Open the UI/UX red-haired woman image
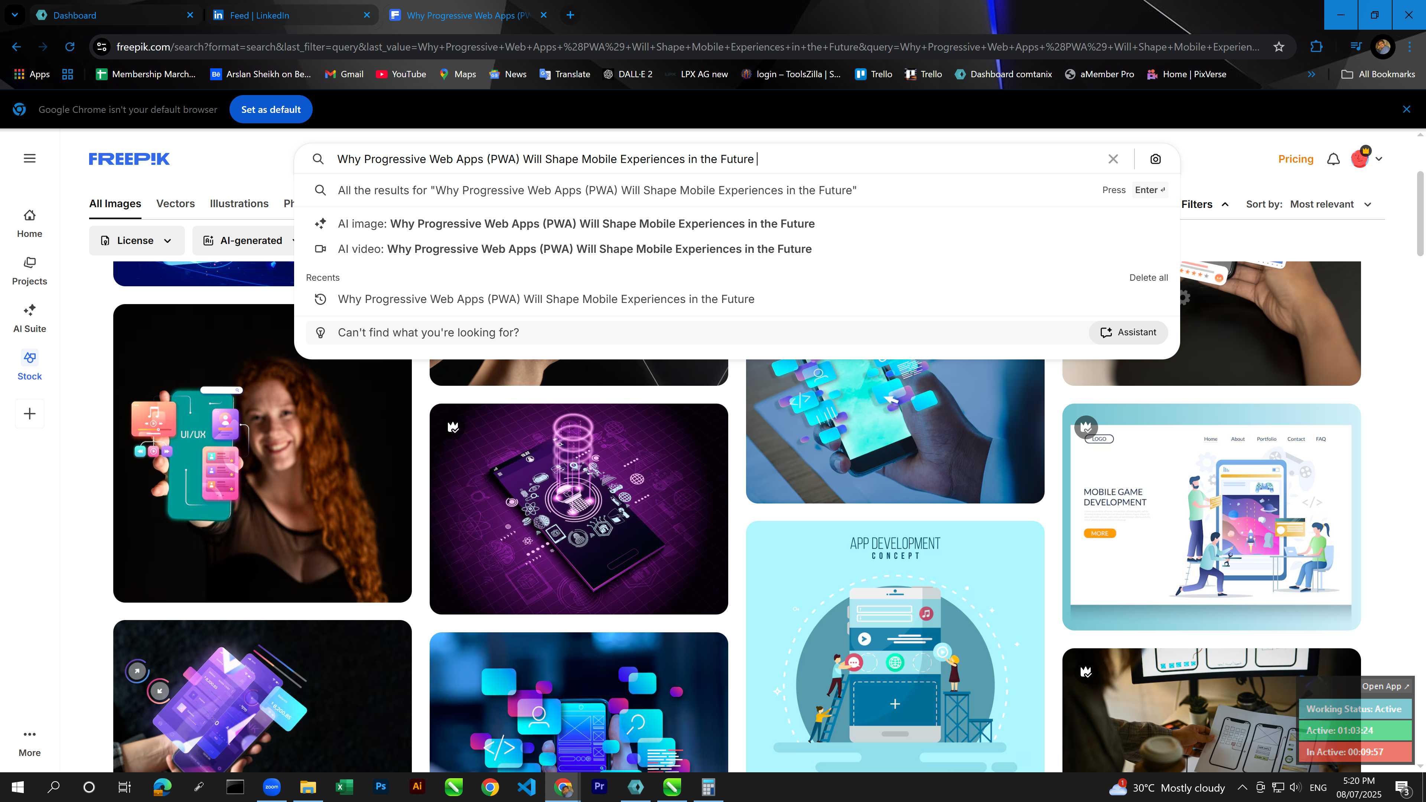This screenshot has width=1426, height=802. coord(263,453)
